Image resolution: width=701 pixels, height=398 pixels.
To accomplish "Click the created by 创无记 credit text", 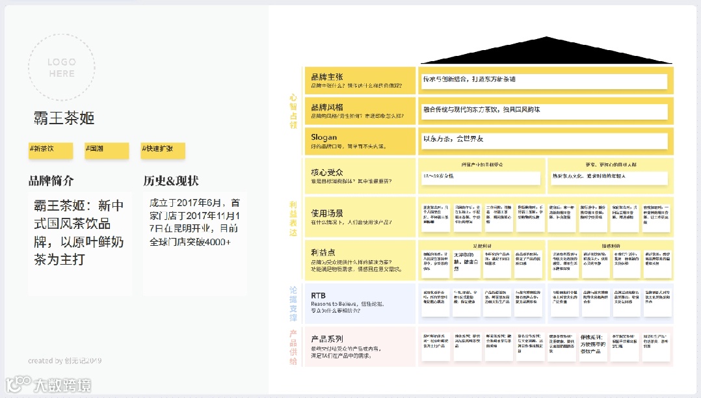I will click(65, 360).
